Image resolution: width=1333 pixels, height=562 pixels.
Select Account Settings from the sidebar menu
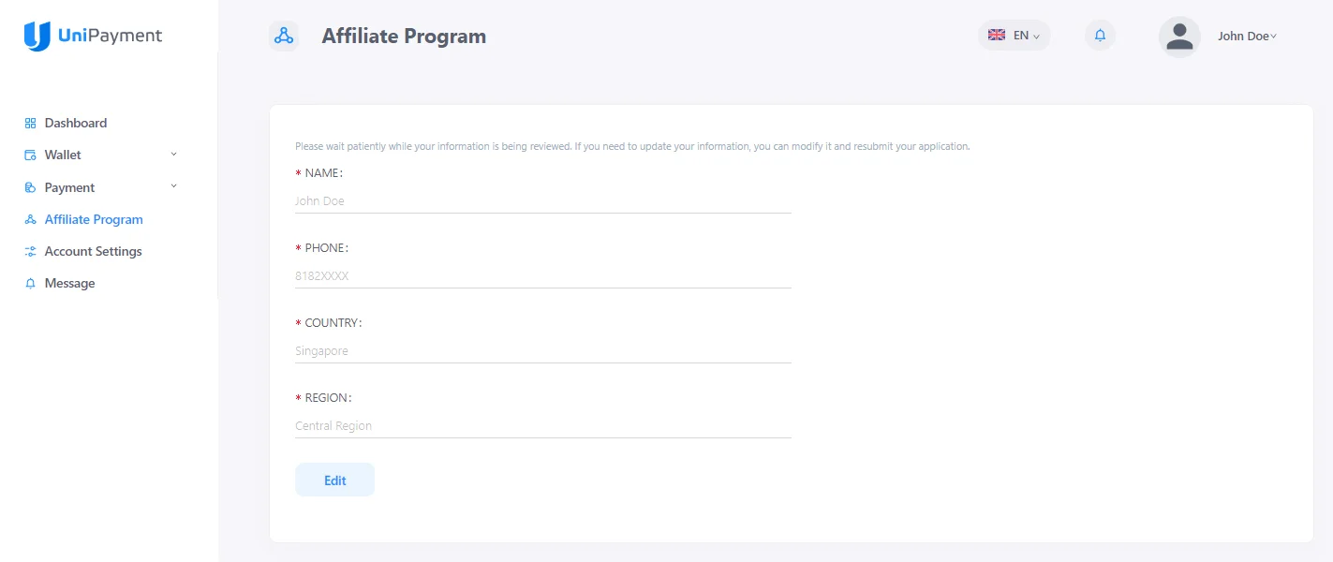pyautogui.click(x=93, y=250)
